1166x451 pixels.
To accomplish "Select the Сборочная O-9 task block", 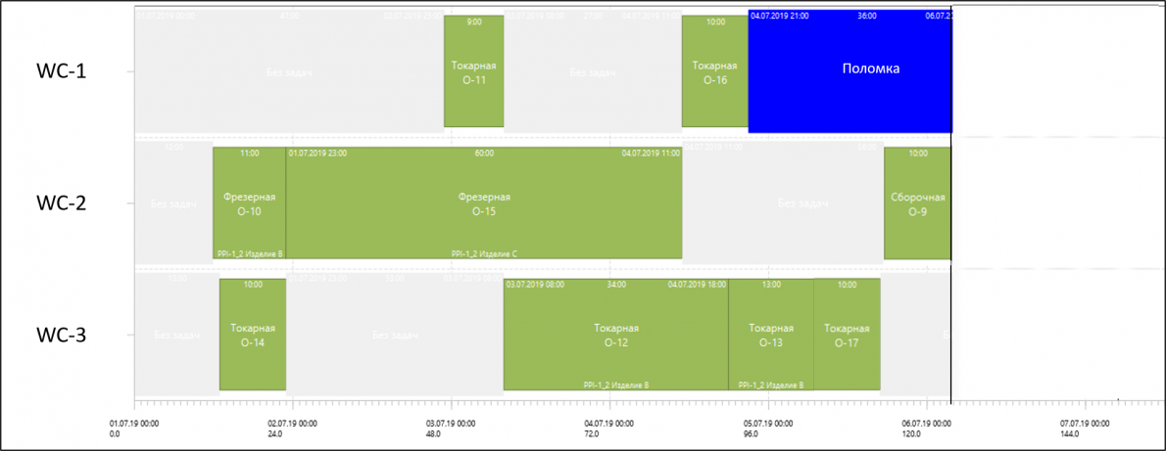I will click(918, 203).
